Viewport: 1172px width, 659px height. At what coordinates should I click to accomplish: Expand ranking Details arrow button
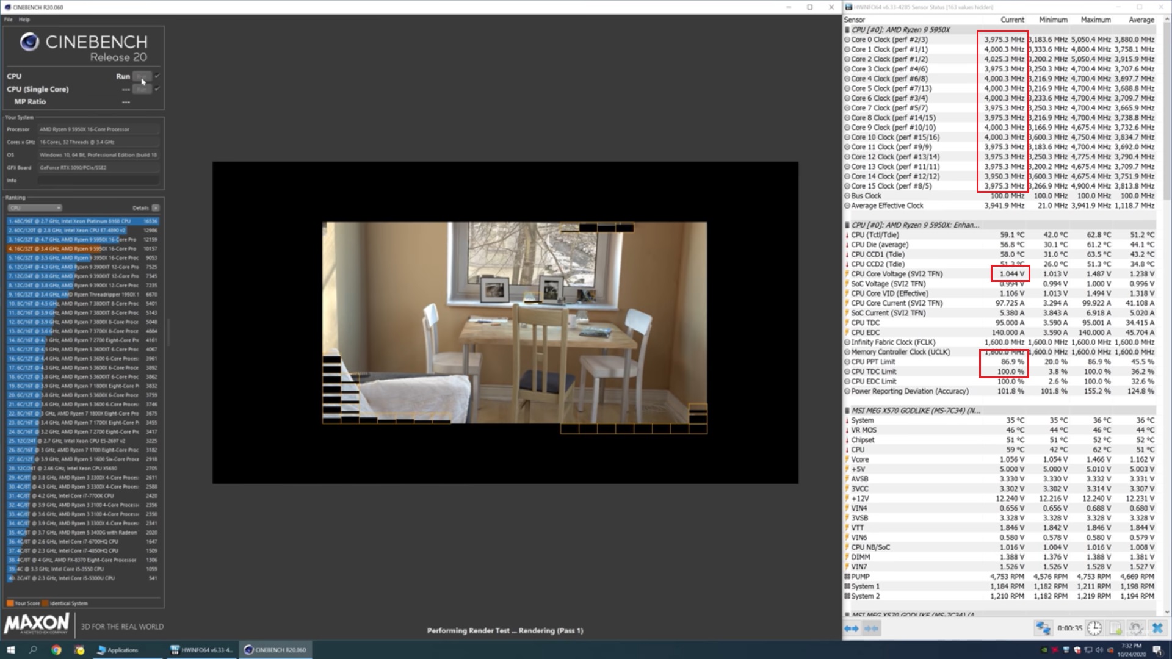(x=156, y=208)
